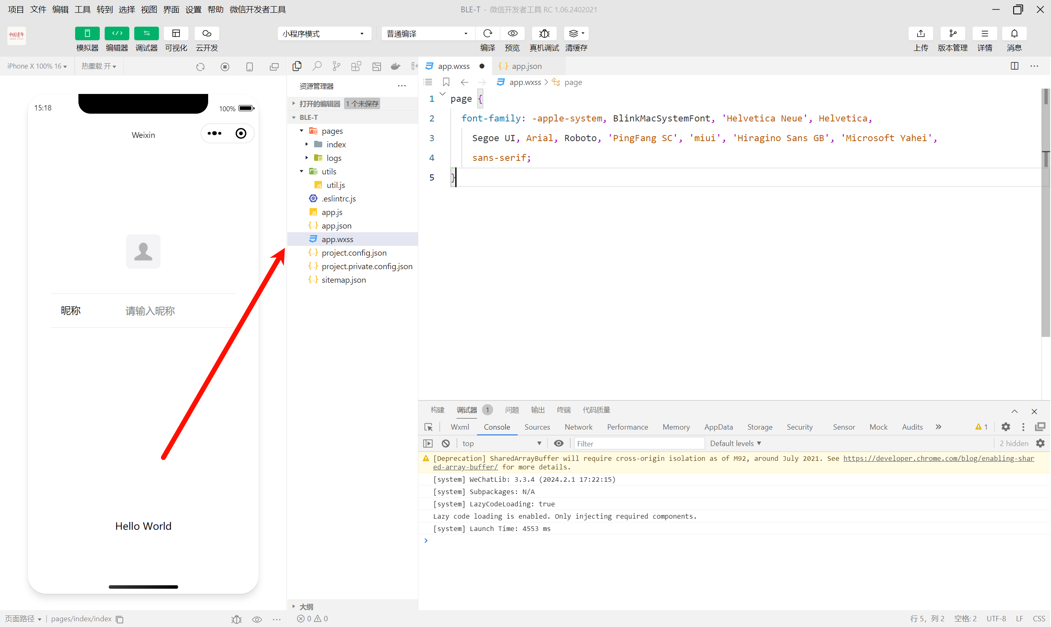Click the 编译 refresh icon

tap(487, 33)
